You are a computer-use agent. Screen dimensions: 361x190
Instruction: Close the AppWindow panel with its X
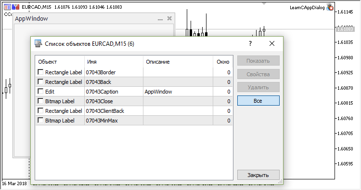169,18
